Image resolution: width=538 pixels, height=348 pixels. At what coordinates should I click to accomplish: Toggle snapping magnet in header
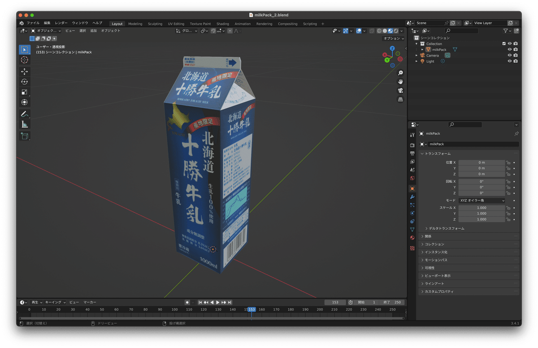213,31
